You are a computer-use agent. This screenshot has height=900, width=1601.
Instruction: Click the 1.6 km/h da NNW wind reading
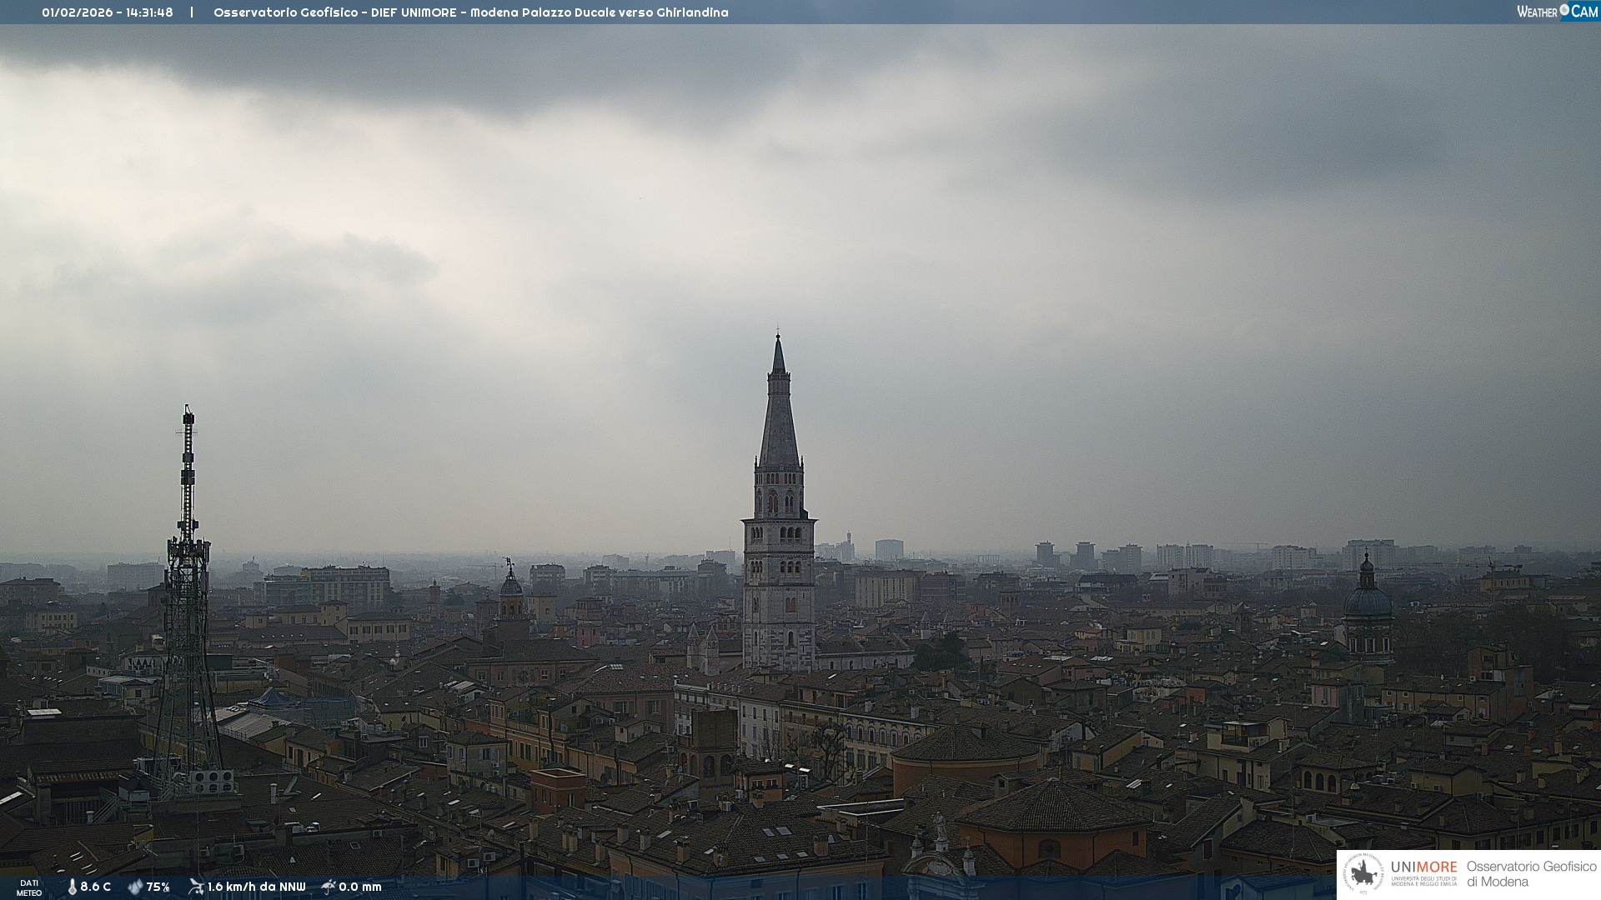[257, 887]
